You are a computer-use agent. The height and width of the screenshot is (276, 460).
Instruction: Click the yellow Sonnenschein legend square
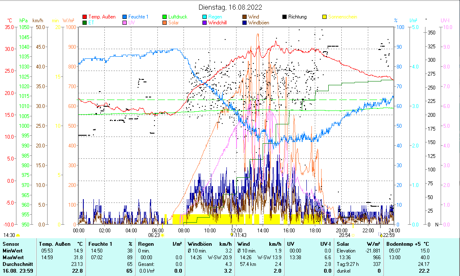point(324,17)
